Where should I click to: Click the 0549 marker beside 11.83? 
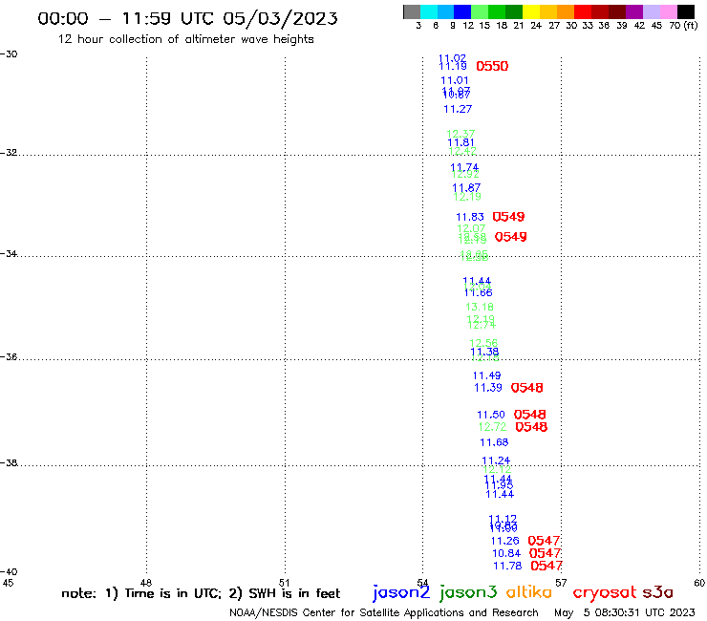(508, 217)
